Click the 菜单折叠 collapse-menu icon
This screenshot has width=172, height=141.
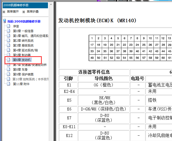[x=24, y=12]
